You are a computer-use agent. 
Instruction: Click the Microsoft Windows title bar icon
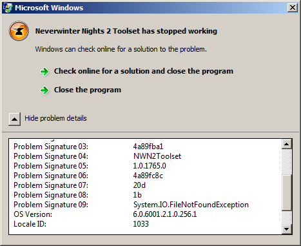click(x=8, y=8)
